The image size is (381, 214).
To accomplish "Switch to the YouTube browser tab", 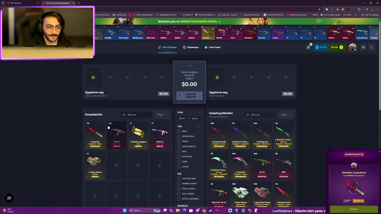I will tap(23, 3).
